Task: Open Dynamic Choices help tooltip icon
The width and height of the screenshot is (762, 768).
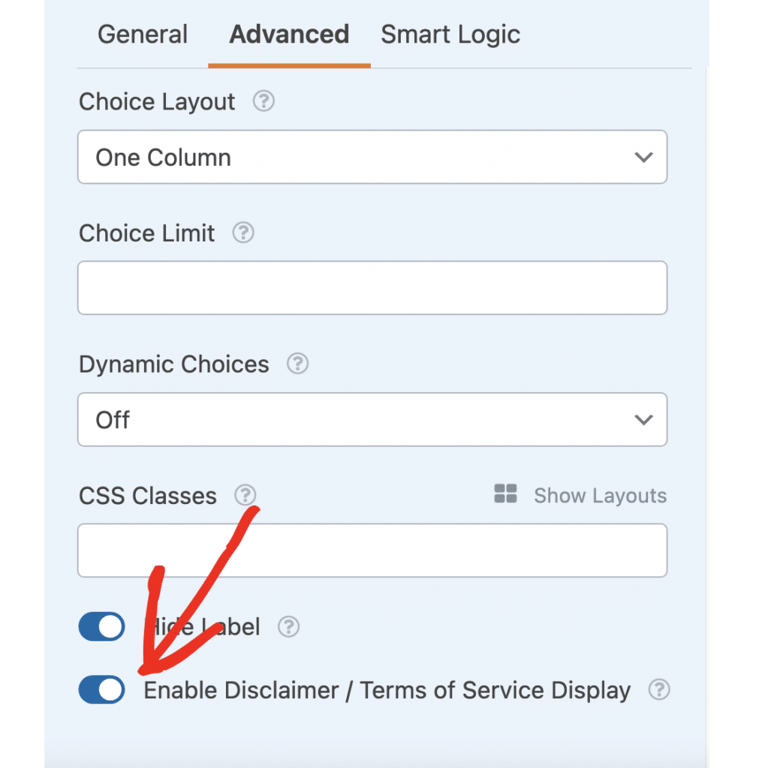Action: 297,364
